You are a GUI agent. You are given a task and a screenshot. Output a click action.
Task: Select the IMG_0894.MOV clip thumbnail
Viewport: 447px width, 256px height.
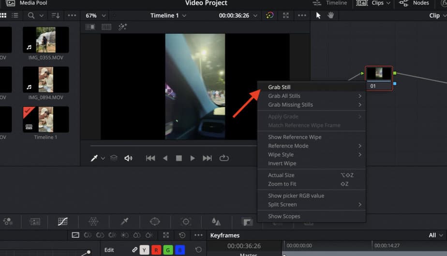[45, 80]
